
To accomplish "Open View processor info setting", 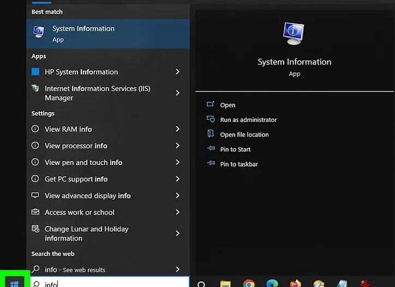I will (108, 145).
